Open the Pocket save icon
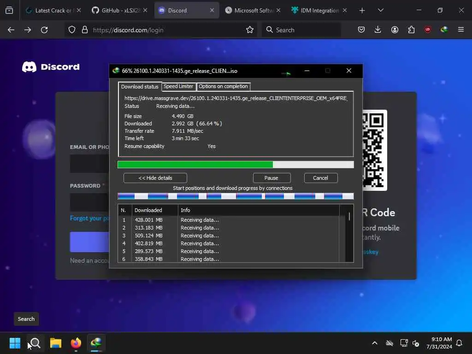The width and height of the screenshot is (472, 354). [361, 30]
